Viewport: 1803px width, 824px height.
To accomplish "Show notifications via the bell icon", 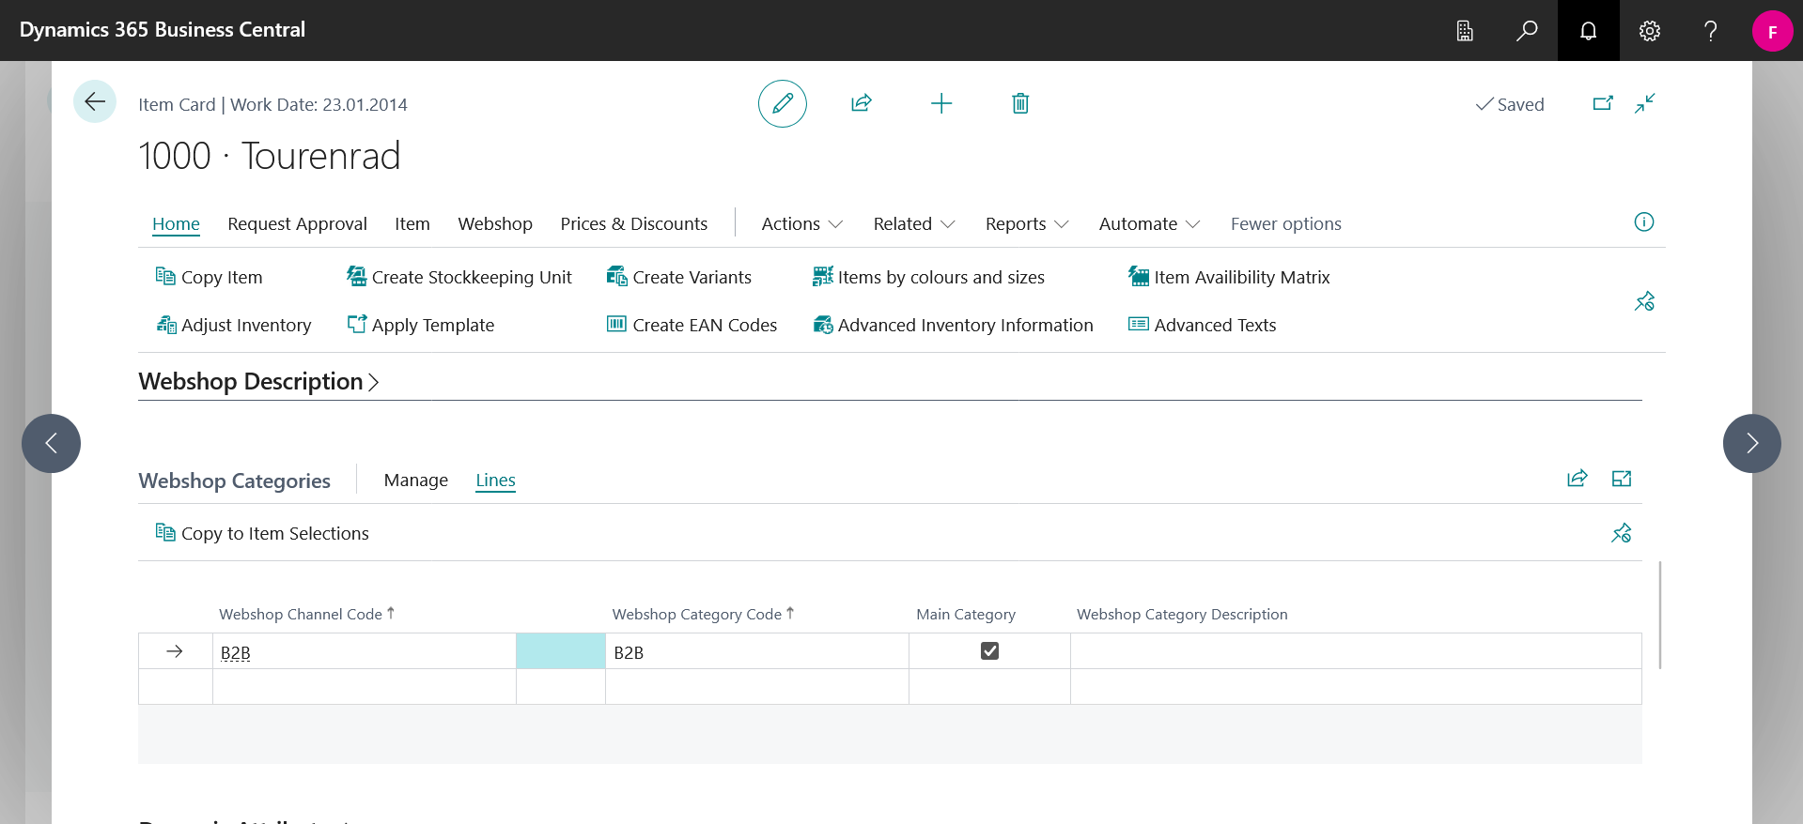I will pos(1588,31).
